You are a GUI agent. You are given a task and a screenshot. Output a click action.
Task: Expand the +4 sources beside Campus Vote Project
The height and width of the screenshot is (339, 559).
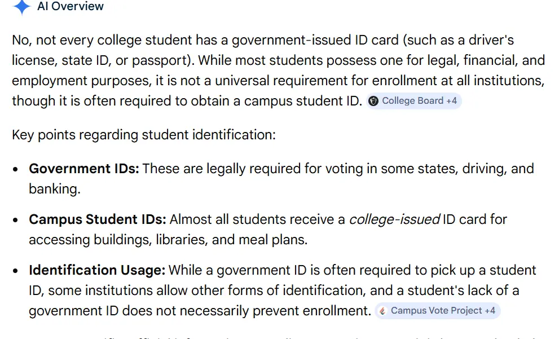click(490, 311)
